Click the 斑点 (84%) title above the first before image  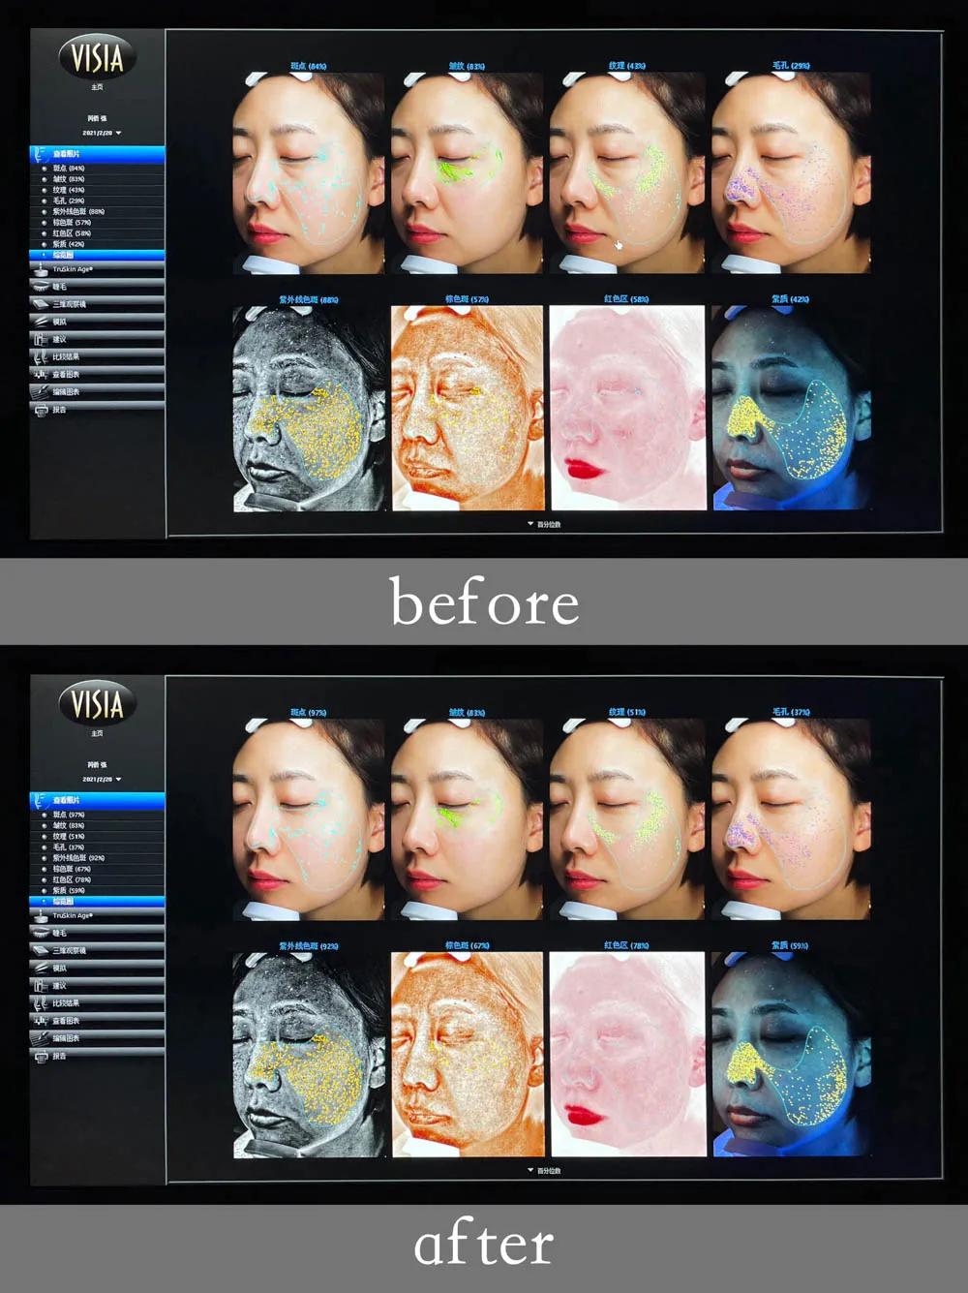(x=309, y=66)
